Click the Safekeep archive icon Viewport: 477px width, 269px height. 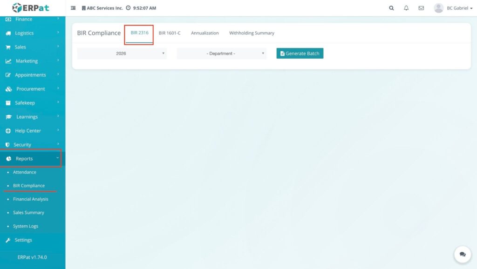tap(8, 103)
